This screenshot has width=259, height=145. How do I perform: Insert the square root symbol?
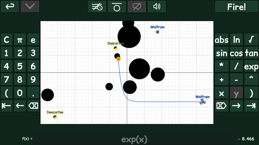point(251,40)
